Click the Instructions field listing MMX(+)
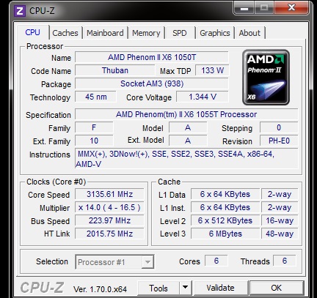 click(186, 159)
